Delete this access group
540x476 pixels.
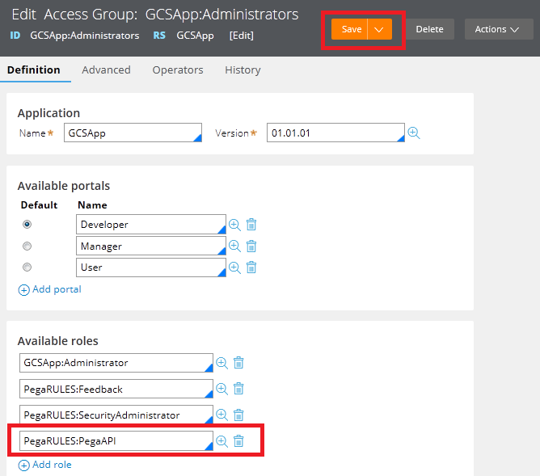tap(429, 29)
